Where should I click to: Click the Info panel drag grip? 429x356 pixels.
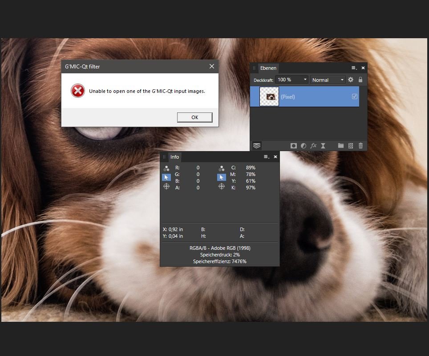[164, 157]
